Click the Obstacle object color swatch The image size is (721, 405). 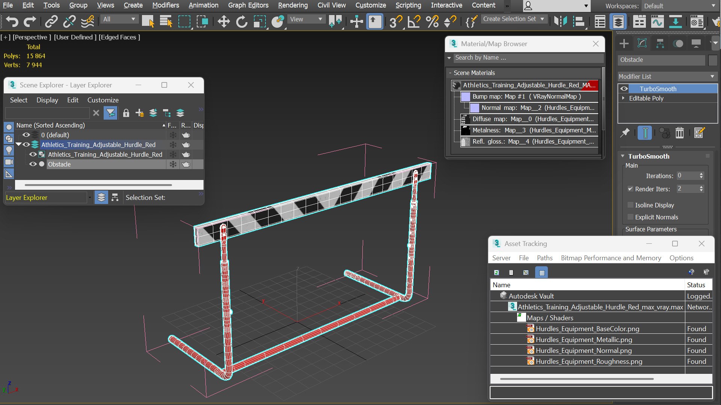tap(713, 60)
